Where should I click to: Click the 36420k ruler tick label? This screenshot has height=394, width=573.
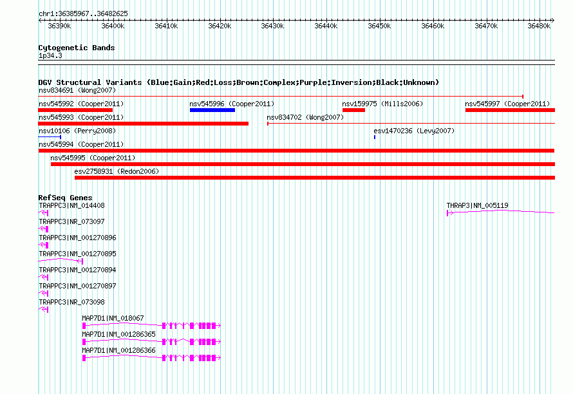[x=220, y=26]
